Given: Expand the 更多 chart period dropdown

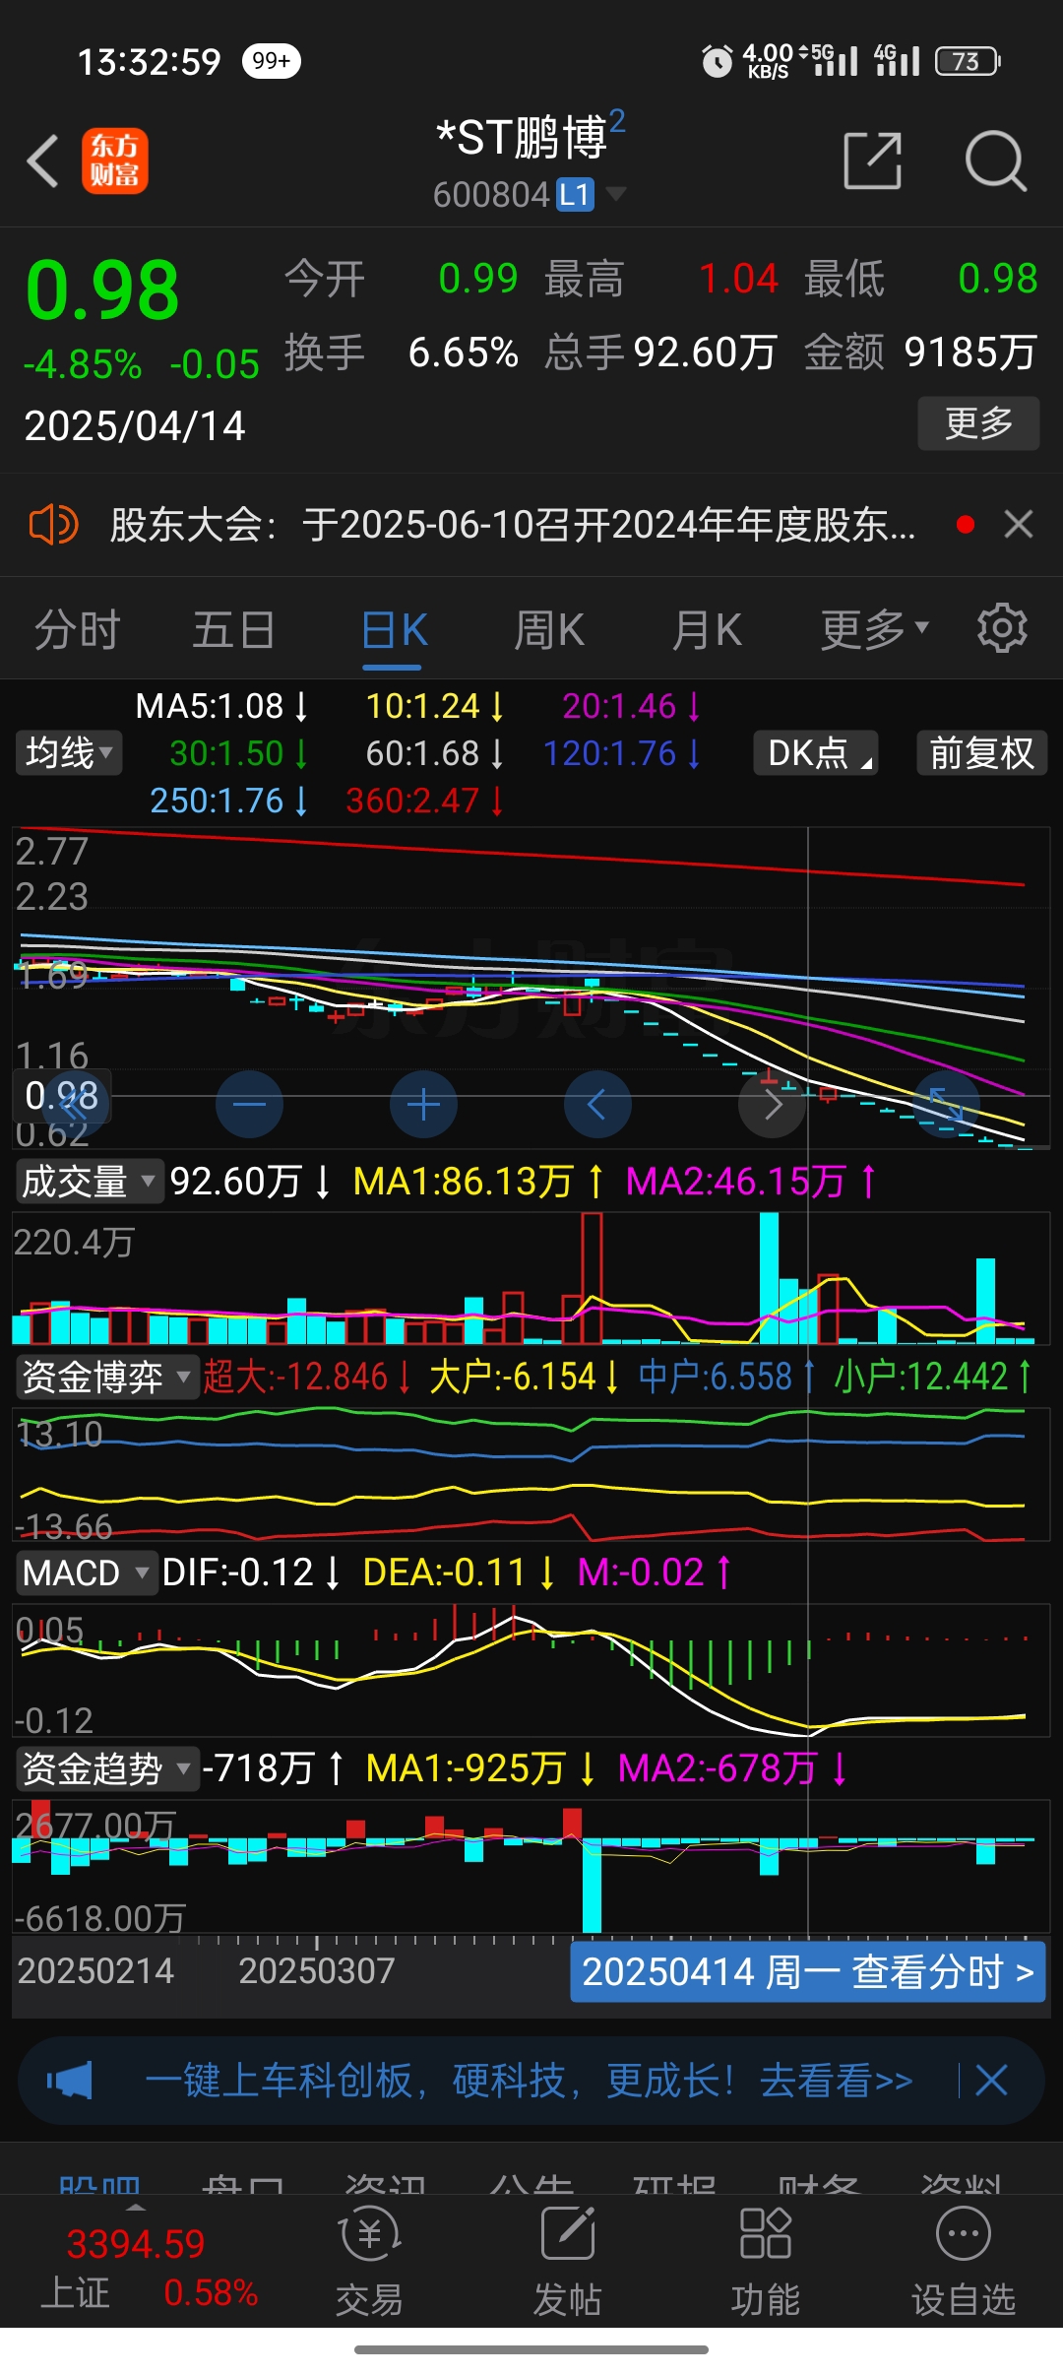Looking at the screenshot, I should [875, 629].
